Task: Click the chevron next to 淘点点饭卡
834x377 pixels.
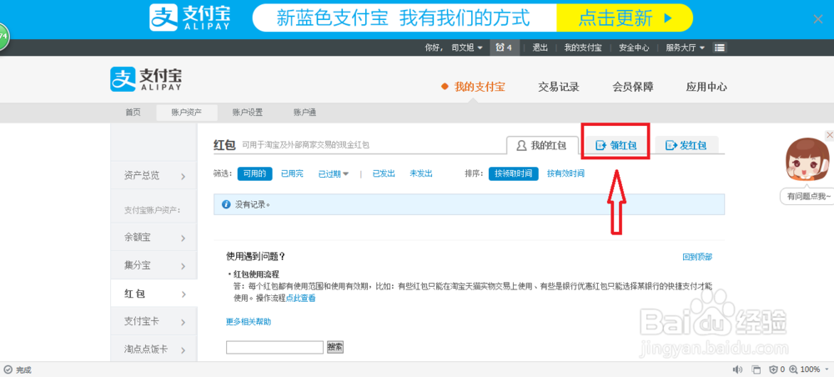Action: point(183,349)
